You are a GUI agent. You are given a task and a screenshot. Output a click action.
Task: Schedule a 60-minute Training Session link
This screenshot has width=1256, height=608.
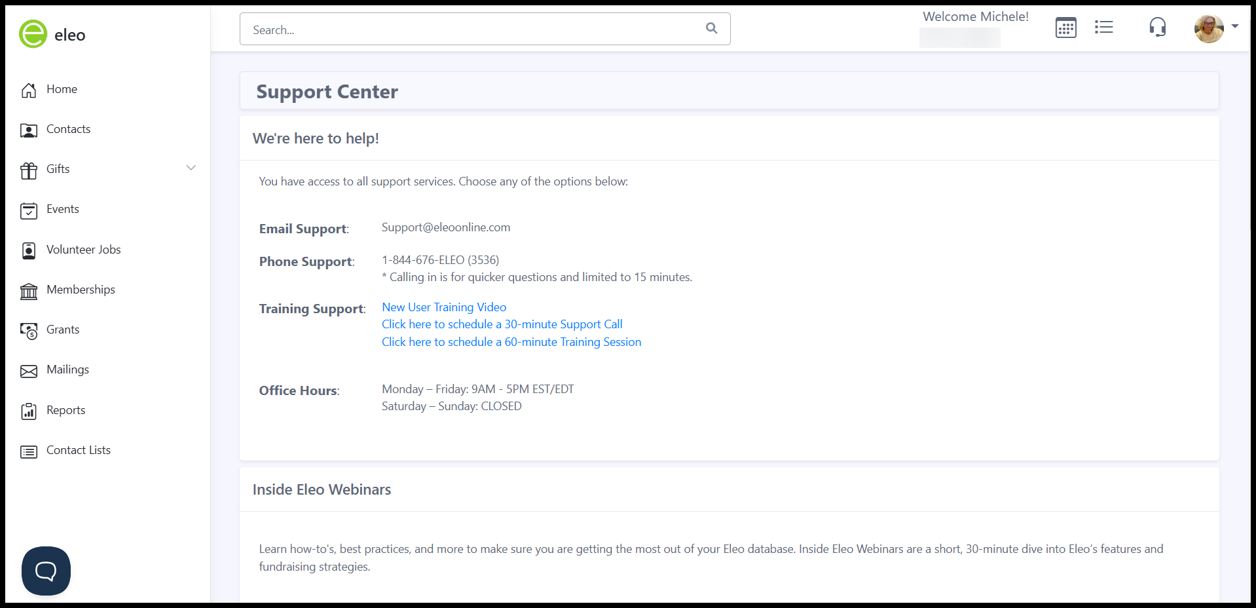click(x=511, y=342)
